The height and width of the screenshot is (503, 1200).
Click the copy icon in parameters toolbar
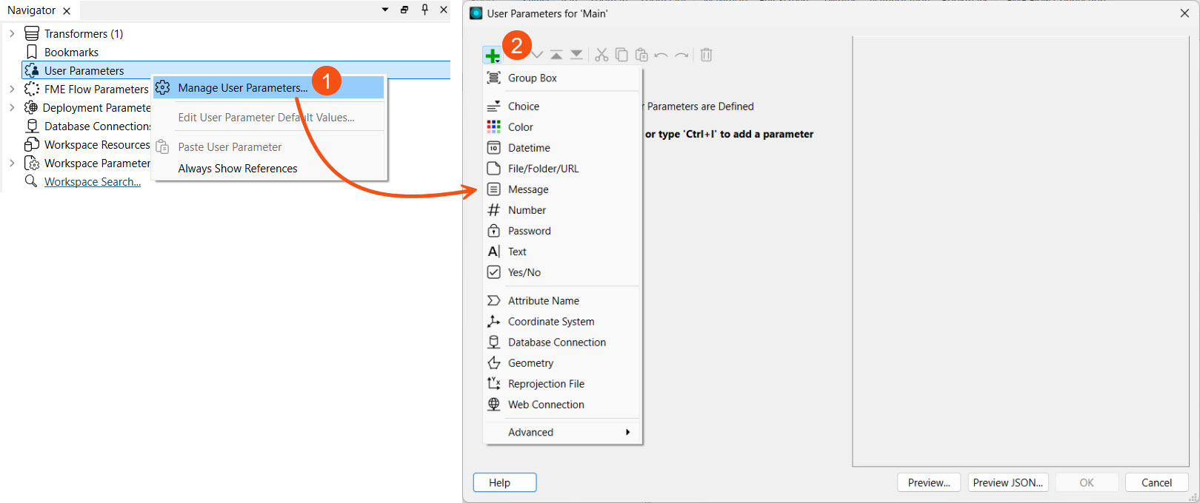click(621, 55)
